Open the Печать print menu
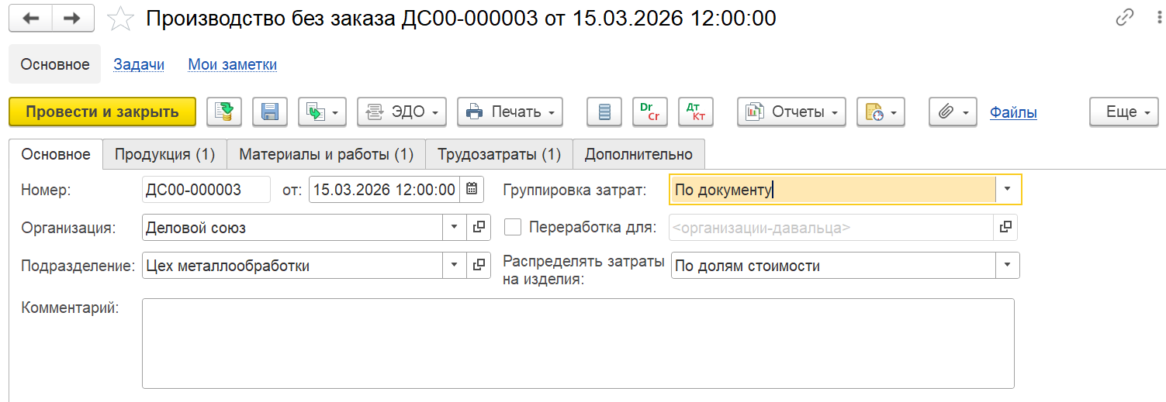The image size is (1166, 402). click(510, 112)
